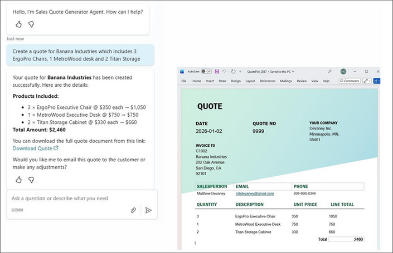This screenshot has width=393, height=253.
Task: Switch to the Mailings ribbon tab
Action: pos(286,81)
